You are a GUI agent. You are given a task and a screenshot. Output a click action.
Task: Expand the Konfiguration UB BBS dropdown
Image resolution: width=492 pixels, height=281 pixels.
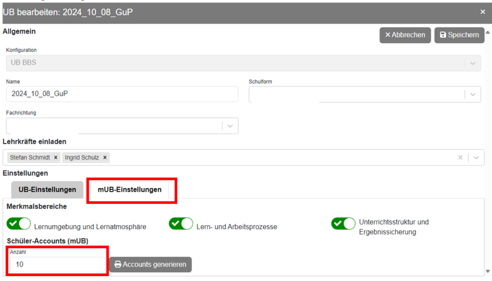473,63
